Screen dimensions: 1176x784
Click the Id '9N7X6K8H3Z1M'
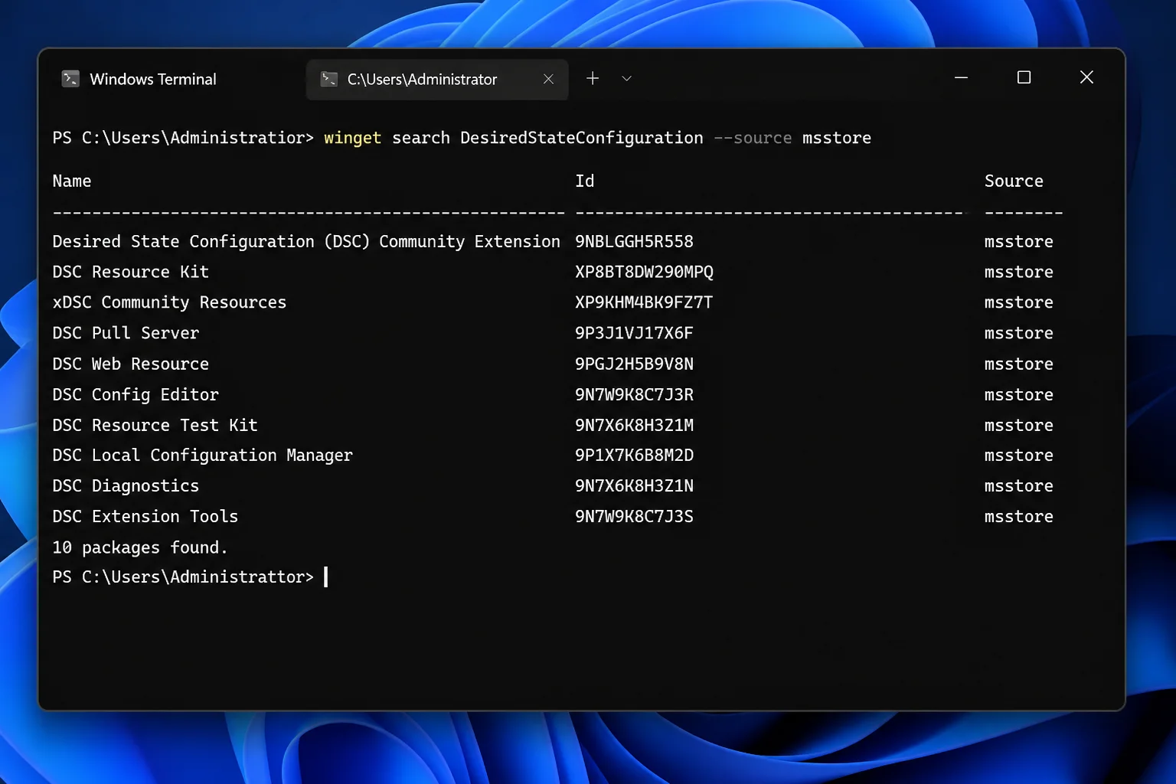[634, 425]
